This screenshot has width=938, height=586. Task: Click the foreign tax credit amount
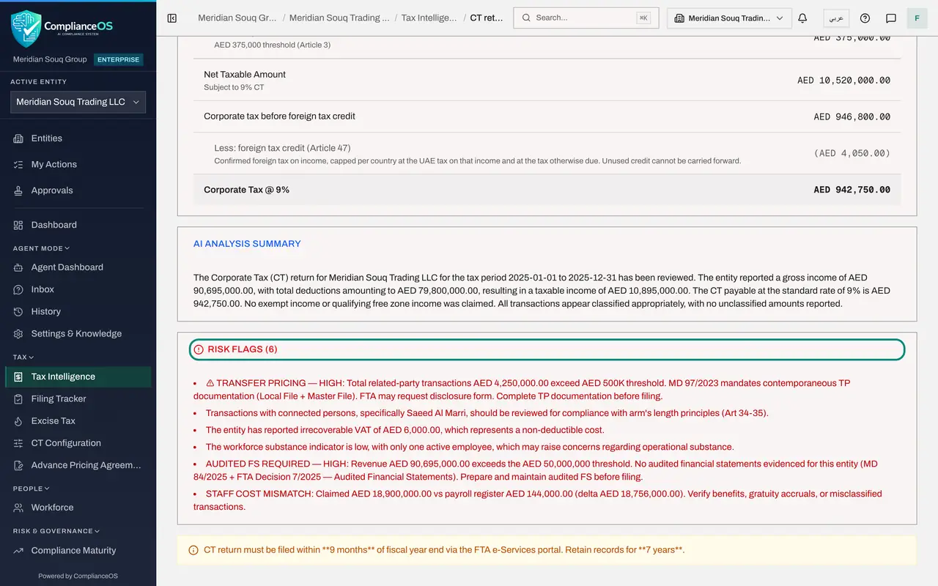click(x=852, y=153)
